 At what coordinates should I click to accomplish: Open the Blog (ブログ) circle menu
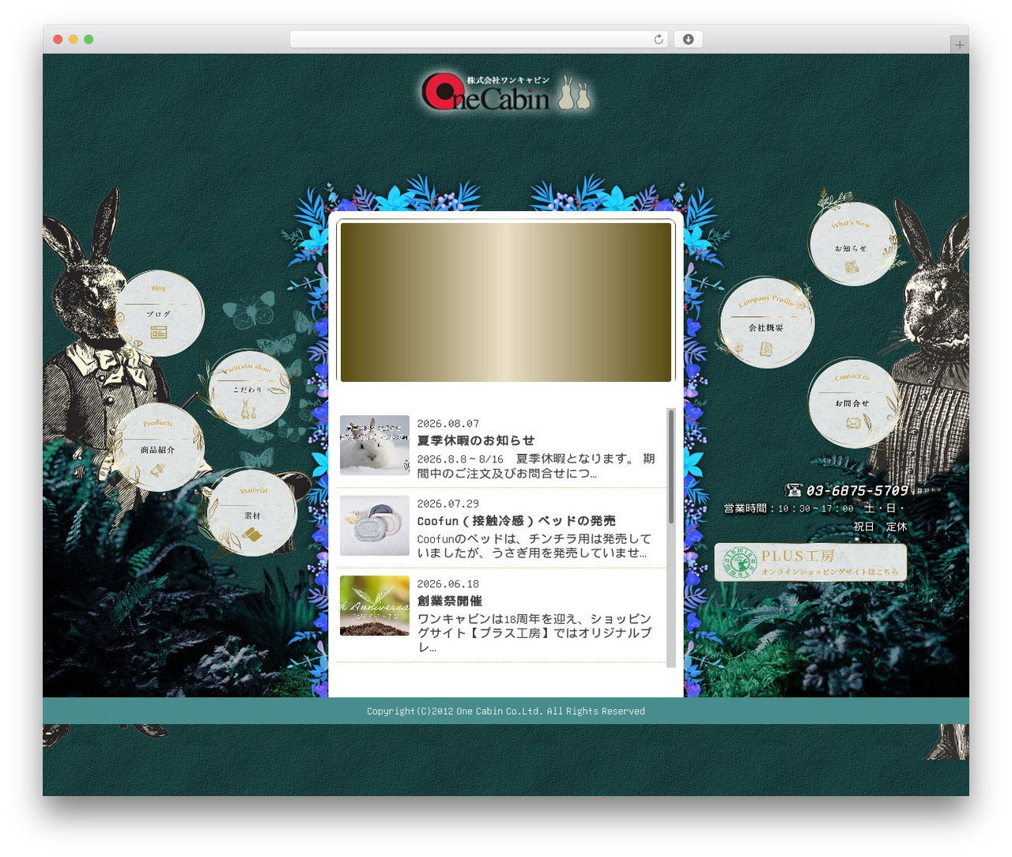159,313
